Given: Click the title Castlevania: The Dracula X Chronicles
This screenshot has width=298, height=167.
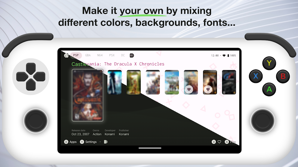Looking at the screenshot, I should point(118,64).
